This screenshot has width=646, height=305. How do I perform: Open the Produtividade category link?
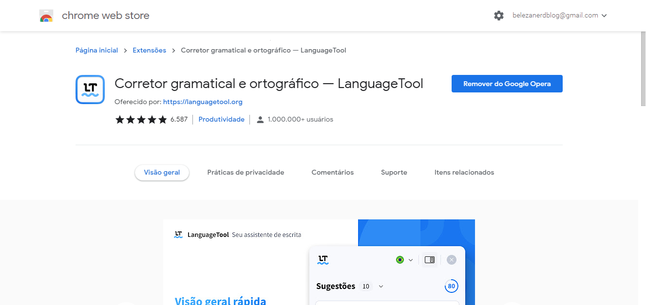point(222,119)
